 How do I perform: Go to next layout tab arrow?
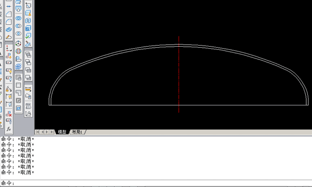47,132
